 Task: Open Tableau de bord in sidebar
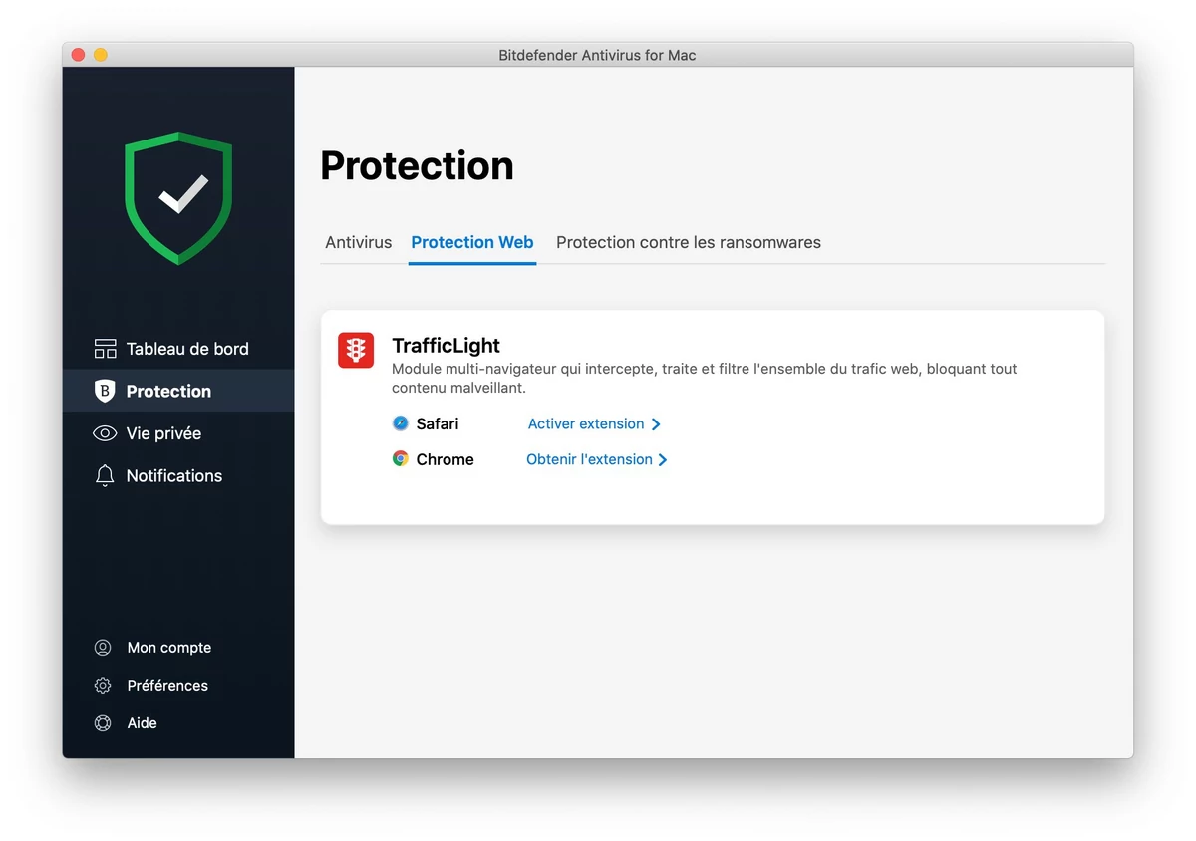(178, 349)
